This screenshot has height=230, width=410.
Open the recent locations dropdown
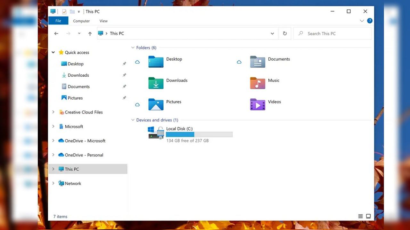(x=79, y=34)
